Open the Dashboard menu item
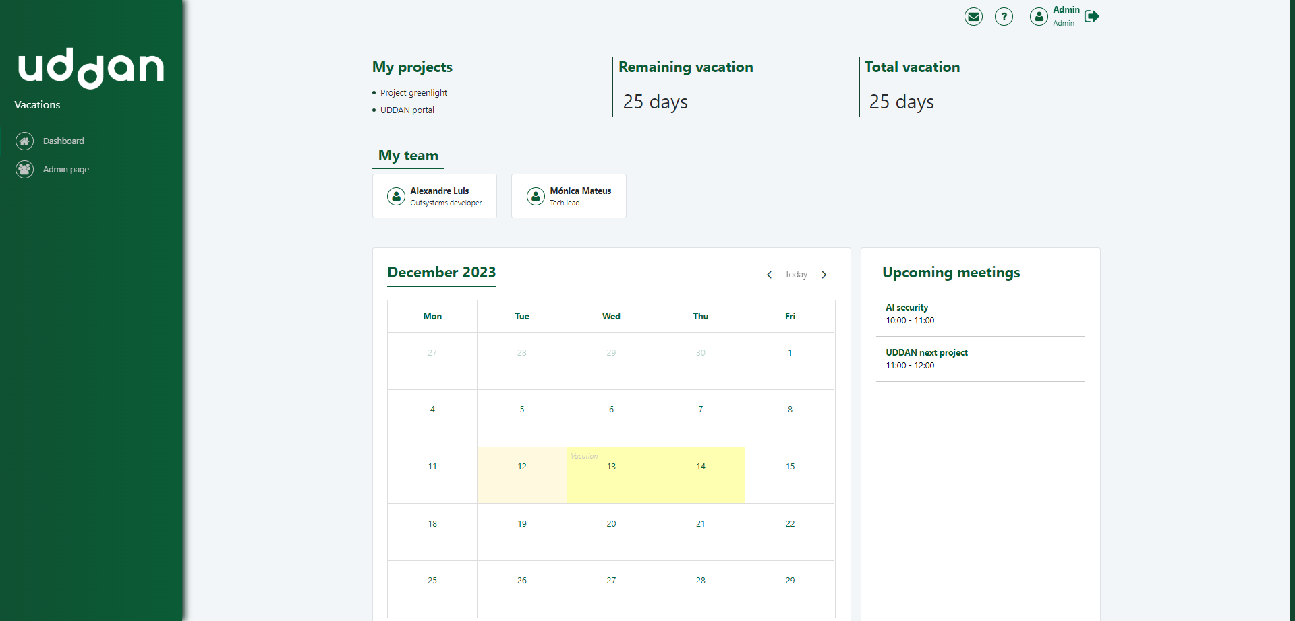This screenshot has width=1295, height=621. (x=63, y=141)
